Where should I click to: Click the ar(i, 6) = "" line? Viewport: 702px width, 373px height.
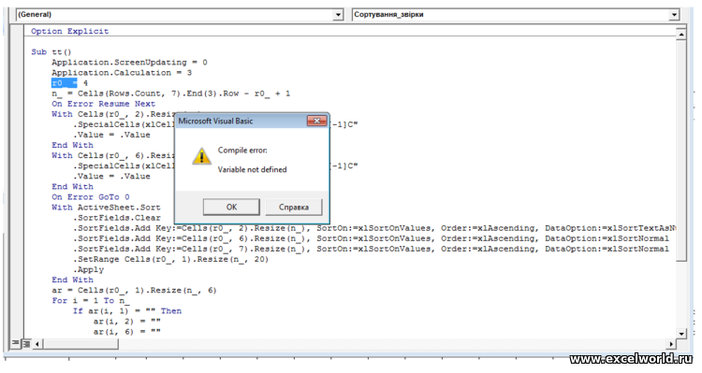[x=126, y=332]
